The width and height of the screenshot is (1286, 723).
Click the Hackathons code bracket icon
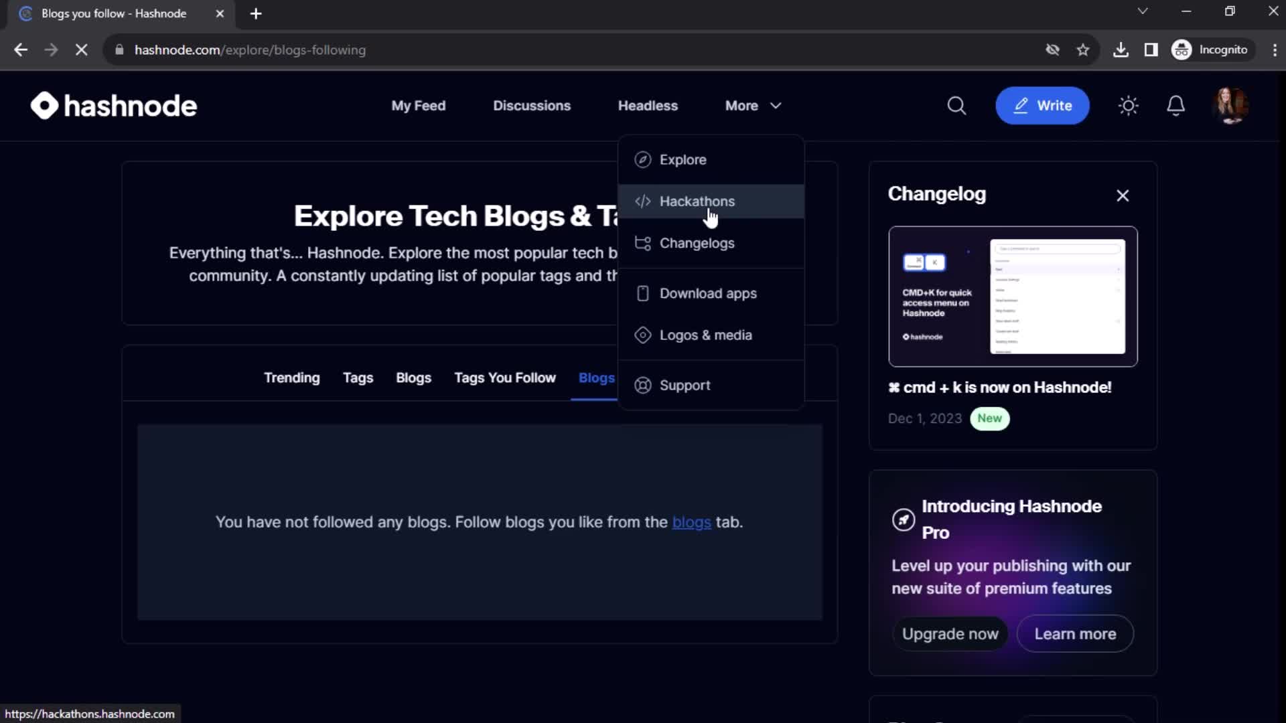(642, 200)
